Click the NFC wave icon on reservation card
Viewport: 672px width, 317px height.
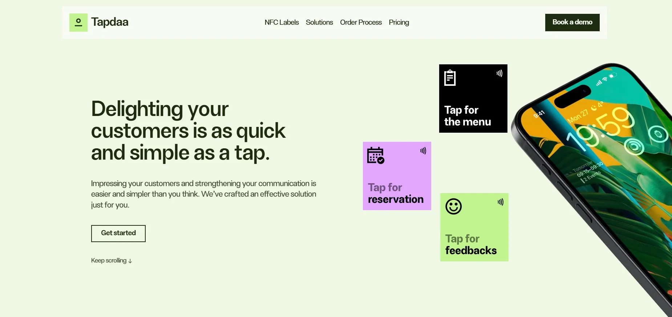tap(423, 151)
